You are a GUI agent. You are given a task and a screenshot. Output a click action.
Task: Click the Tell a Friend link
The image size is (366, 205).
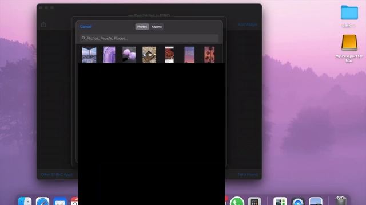pyautogui.click(x=248, y=175)
